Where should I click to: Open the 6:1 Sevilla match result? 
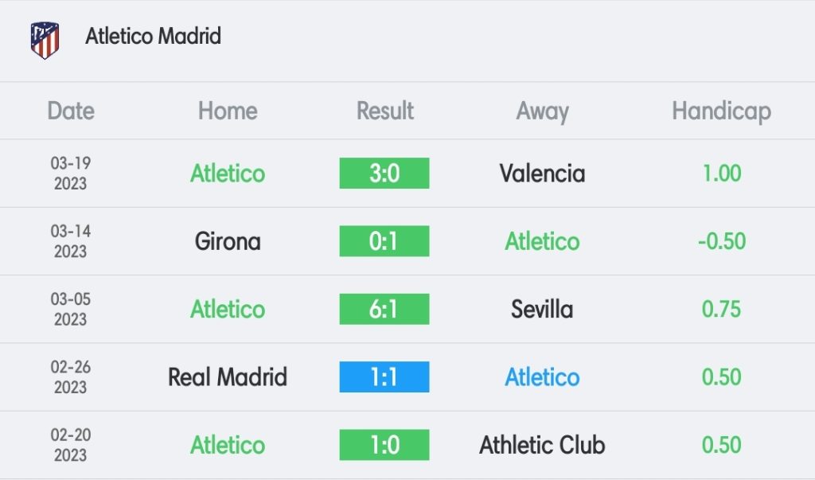click(x=384, y=309)
